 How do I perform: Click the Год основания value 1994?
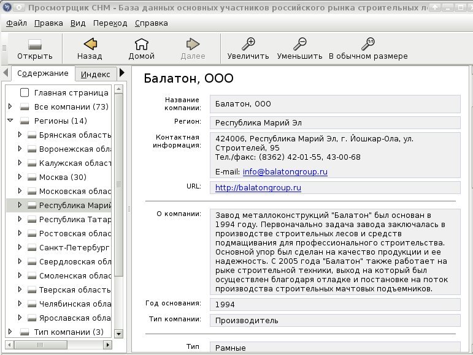click(335, 304)
